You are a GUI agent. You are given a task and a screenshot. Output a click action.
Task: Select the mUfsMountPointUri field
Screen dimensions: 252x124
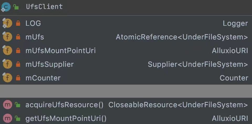[x=126, y=51]
